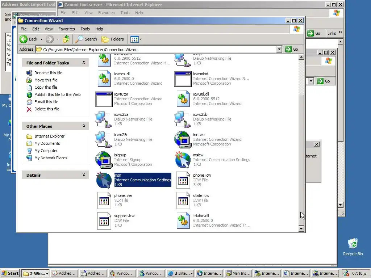
Task: Select the phone.icw file icon
Action: (x=183, y=180)
